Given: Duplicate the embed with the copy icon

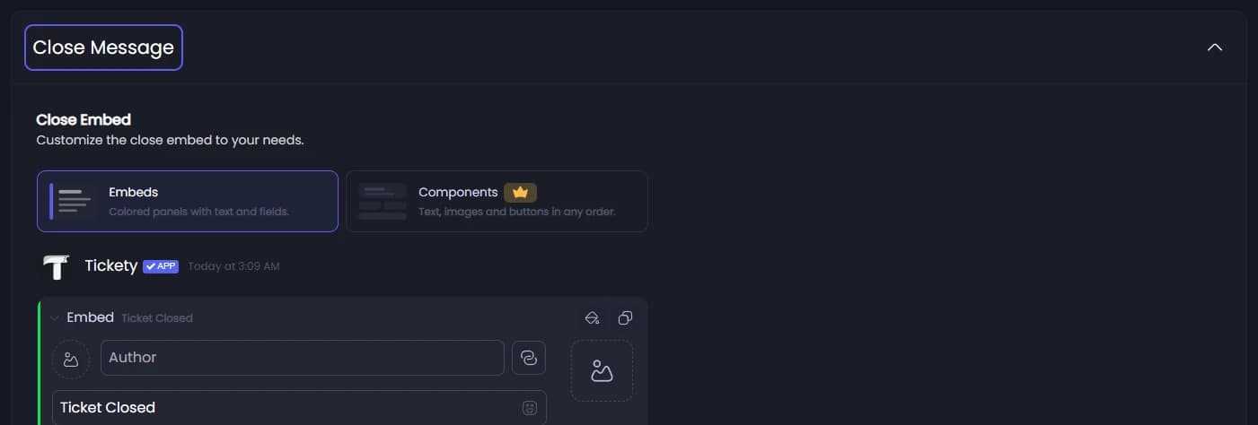Looking at the screenshot, I should point(626,317).
